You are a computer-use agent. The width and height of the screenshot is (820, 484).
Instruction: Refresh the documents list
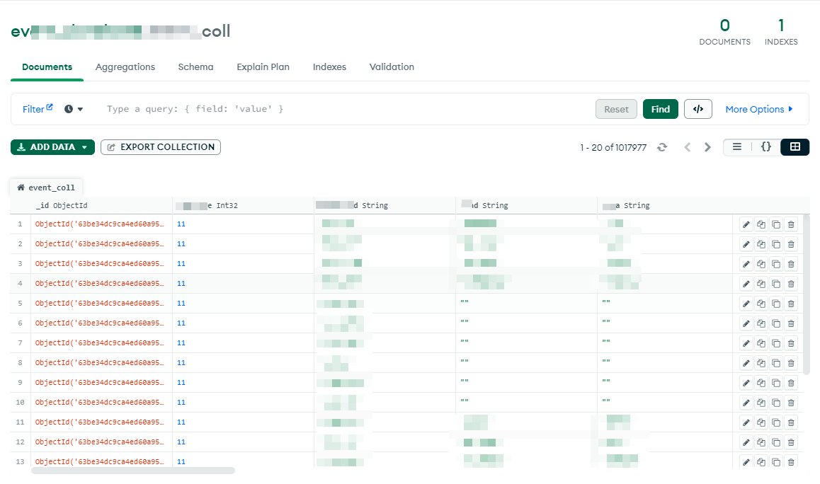662,147
